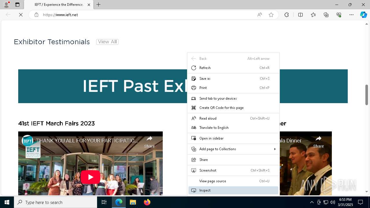Open the Copilot sidebar icon
This screenshot has height=208, width=370.
[363, 15]
